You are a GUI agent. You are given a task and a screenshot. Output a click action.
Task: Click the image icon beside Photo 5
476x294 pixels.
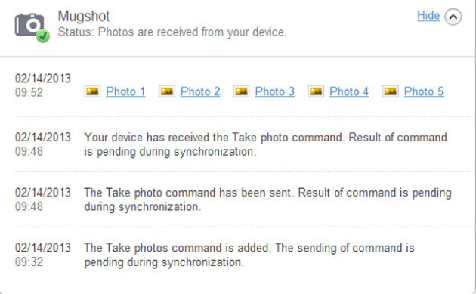point(391,91)
